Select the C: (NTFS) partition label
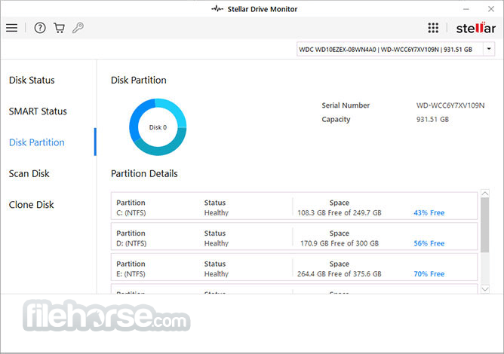Viewport: 504px width, 354px height. [131, 213]
